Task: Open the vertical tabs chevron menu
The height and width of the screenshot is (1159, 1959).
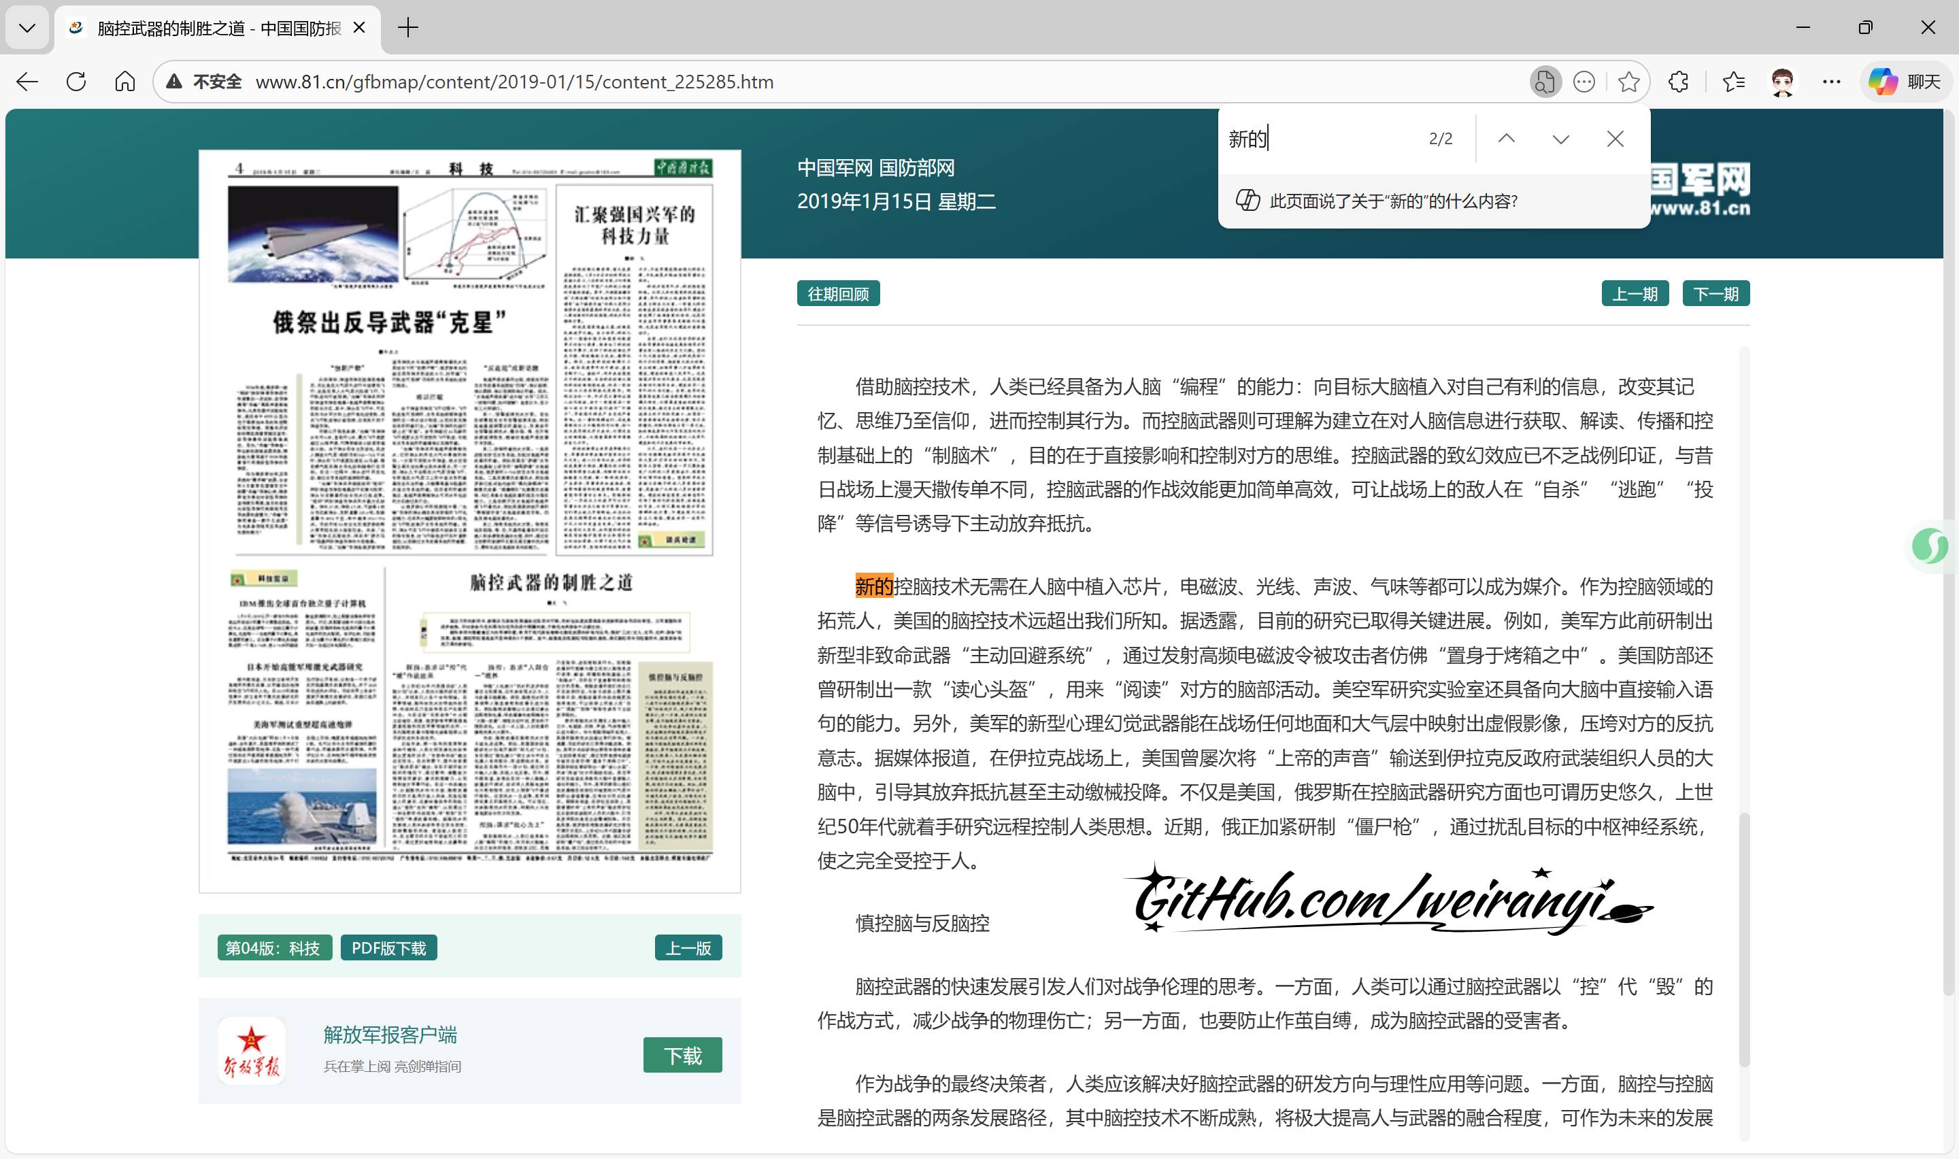Action: [x=27, y=28]
